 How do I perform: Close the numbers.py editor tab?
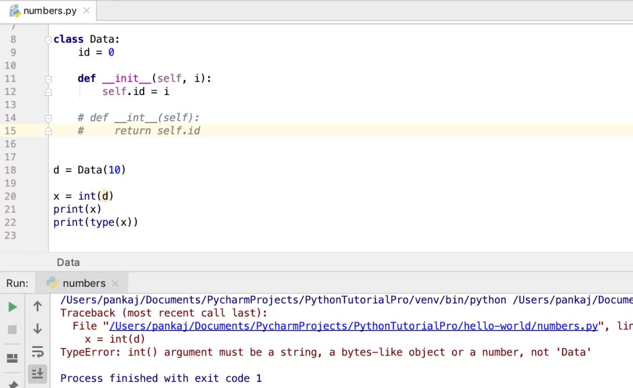pos(87,11)
